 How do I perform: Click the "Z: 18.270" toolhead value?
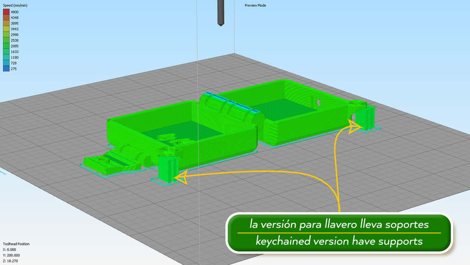pyautogui.click(x=10, y=261)
